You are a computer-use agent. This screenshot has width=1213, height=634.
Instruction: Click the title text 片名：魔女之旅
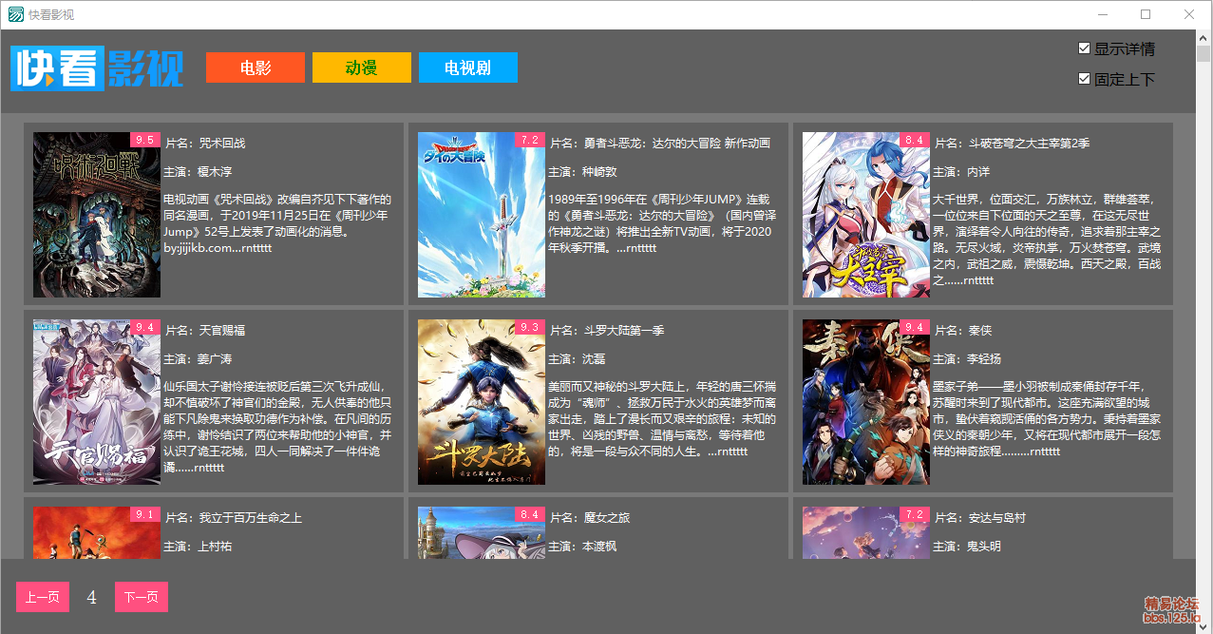tap(590, 518)
